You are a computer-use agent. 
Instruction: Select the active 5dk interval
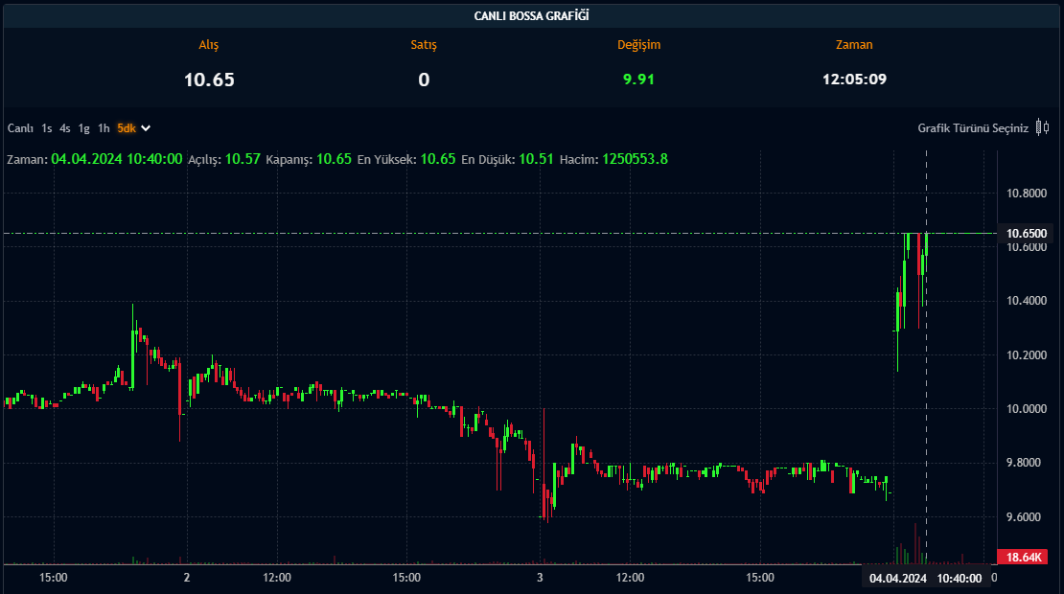pos(127,127)
